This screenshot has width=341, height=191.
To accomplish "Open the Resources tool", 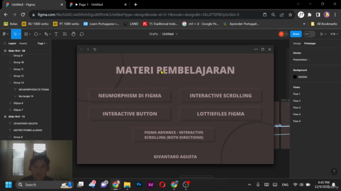I will 65,34.
